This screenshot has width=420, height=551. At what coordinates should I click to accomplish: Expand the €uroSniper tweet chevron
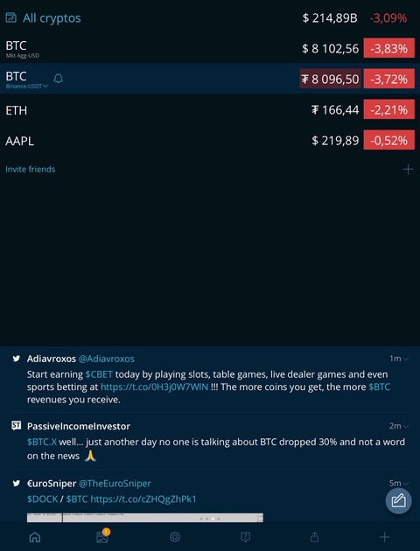pyautogui.click(x=406, y=484)
